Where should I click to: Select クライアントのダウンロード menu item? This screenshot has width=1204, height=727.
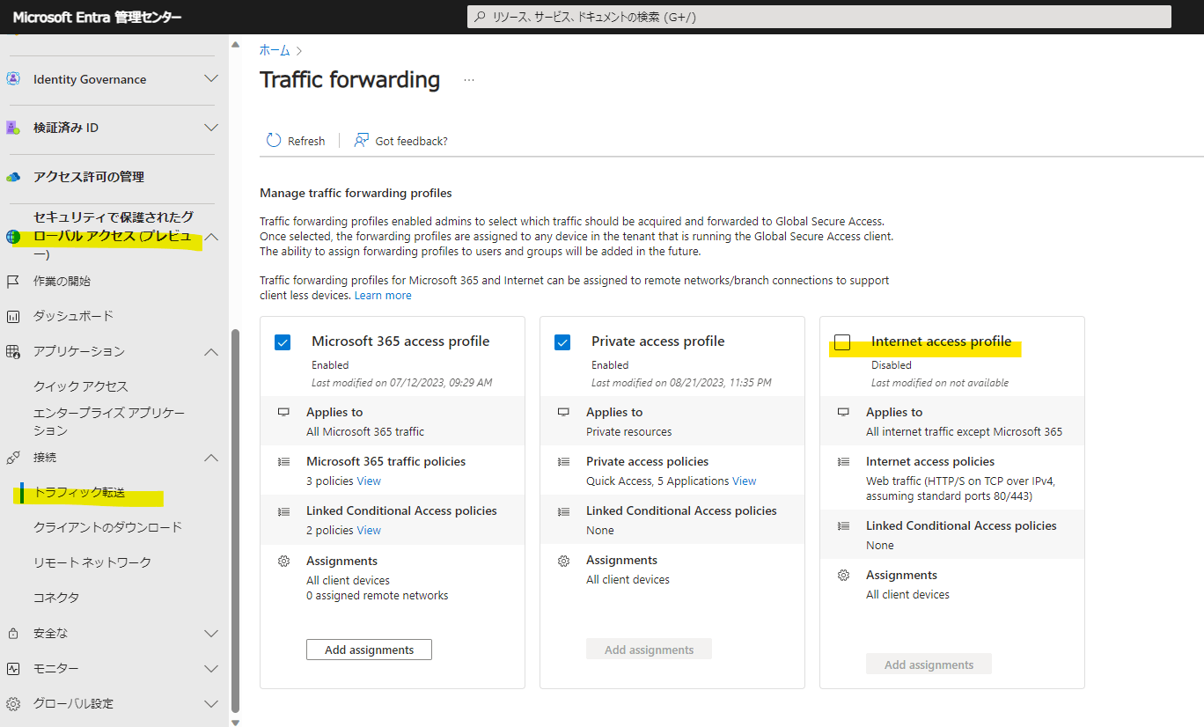tap(107, 527)
